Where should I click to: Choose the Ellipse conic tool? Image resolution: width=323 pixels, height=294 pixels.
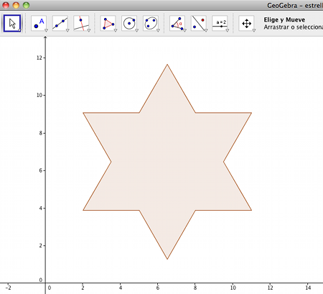coord(151,23)
